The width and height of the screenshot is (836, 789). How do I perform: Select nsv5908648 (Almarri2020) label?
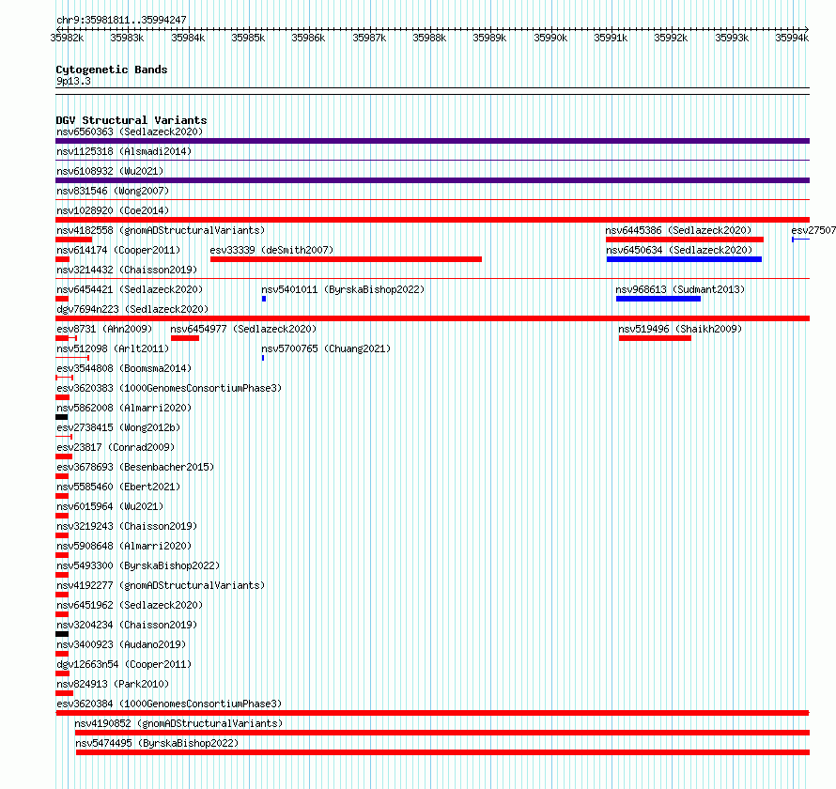tap(124, 546)
